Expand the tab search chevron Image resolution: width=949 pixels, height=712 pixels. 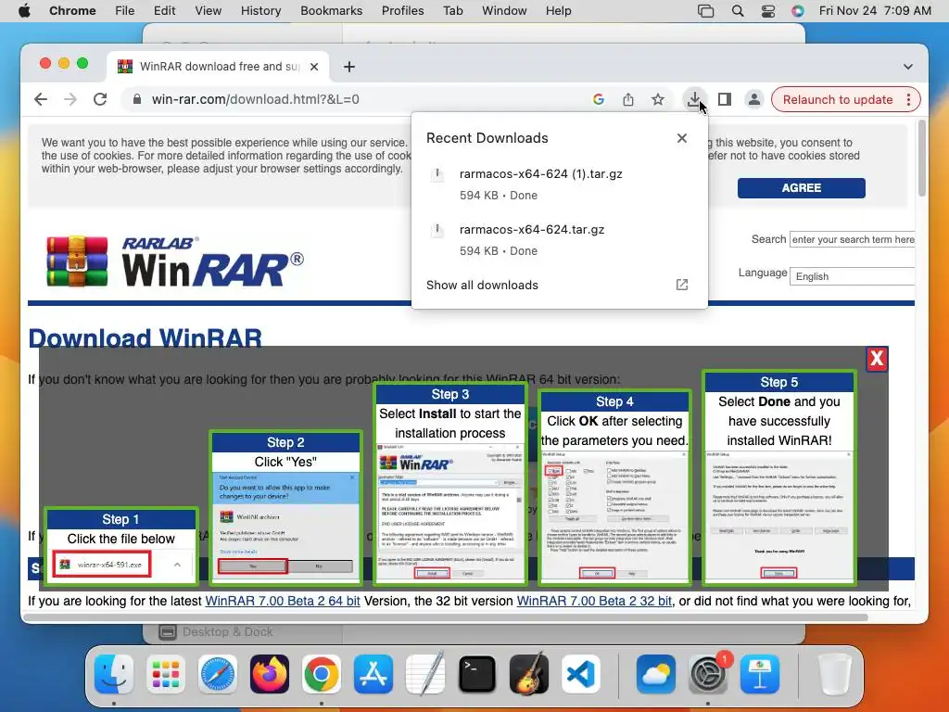click(908, 67)
